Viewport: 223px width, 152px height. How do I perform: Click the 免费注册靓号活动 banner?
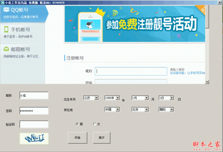click(135, 24)
